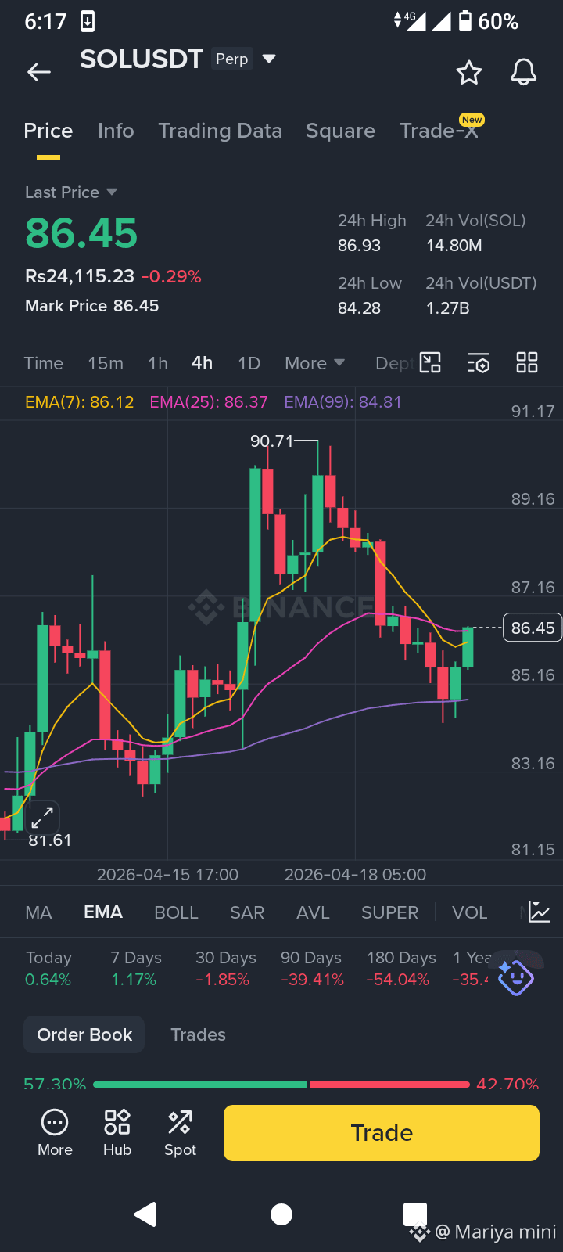Expand the SOLUSDT pair selector arrow
Screen dimensions: 563x1252
click(x=269, y=59)
